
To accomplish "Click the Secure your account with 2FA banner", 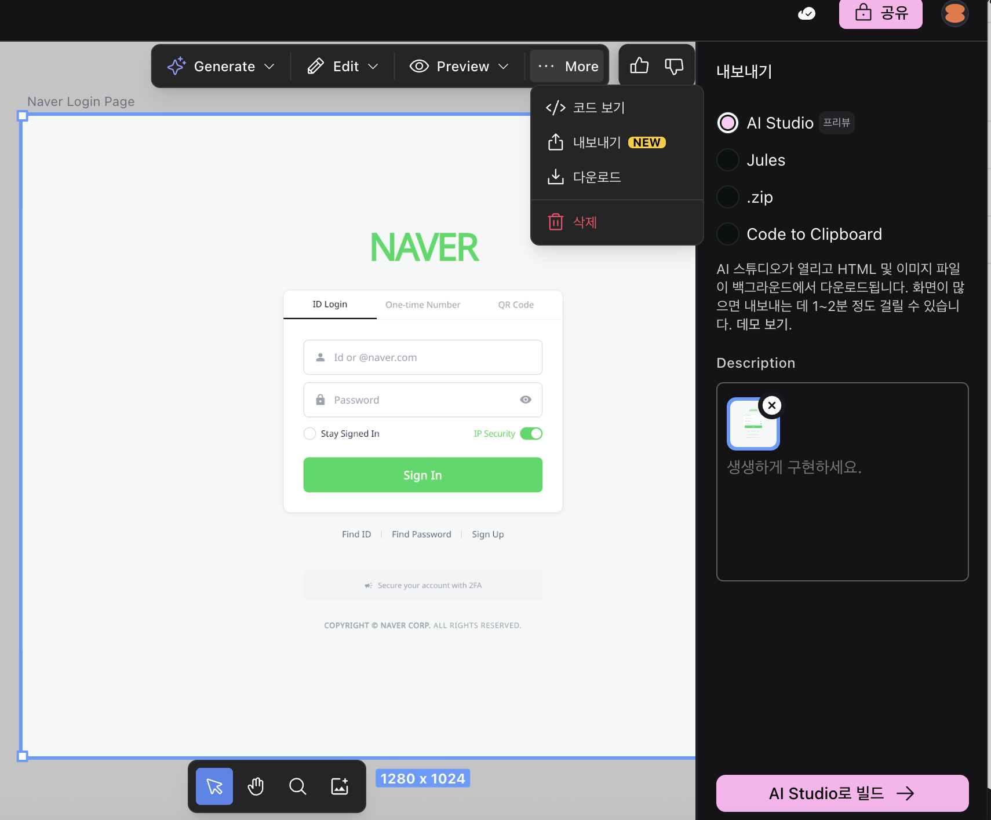I will [x=423, y=585].
